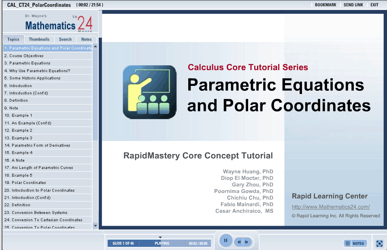Open topic Some Historic Applications
This screenshot has height=250, width=387.
click(48, 78)
